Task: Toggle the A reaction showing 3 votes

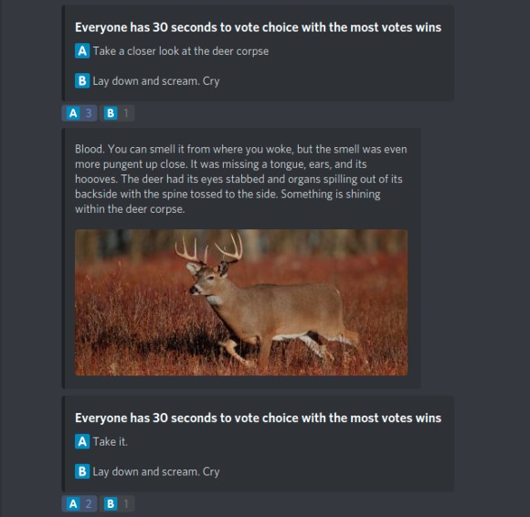Action: (x=79, y=113)
